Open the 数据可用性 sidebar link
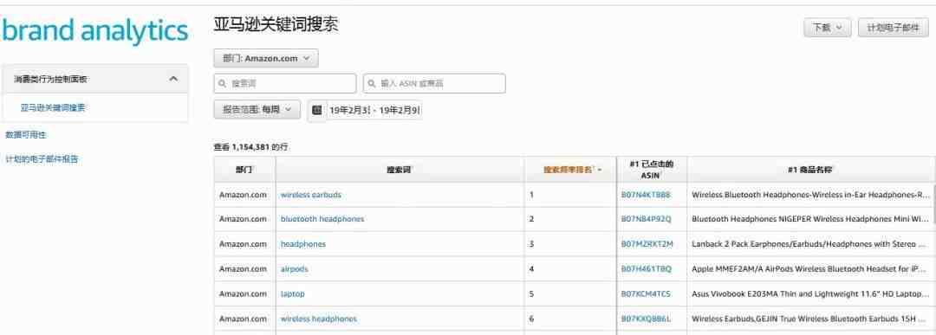The width and height of the screenshot is (936, 335). pos(26,135)
